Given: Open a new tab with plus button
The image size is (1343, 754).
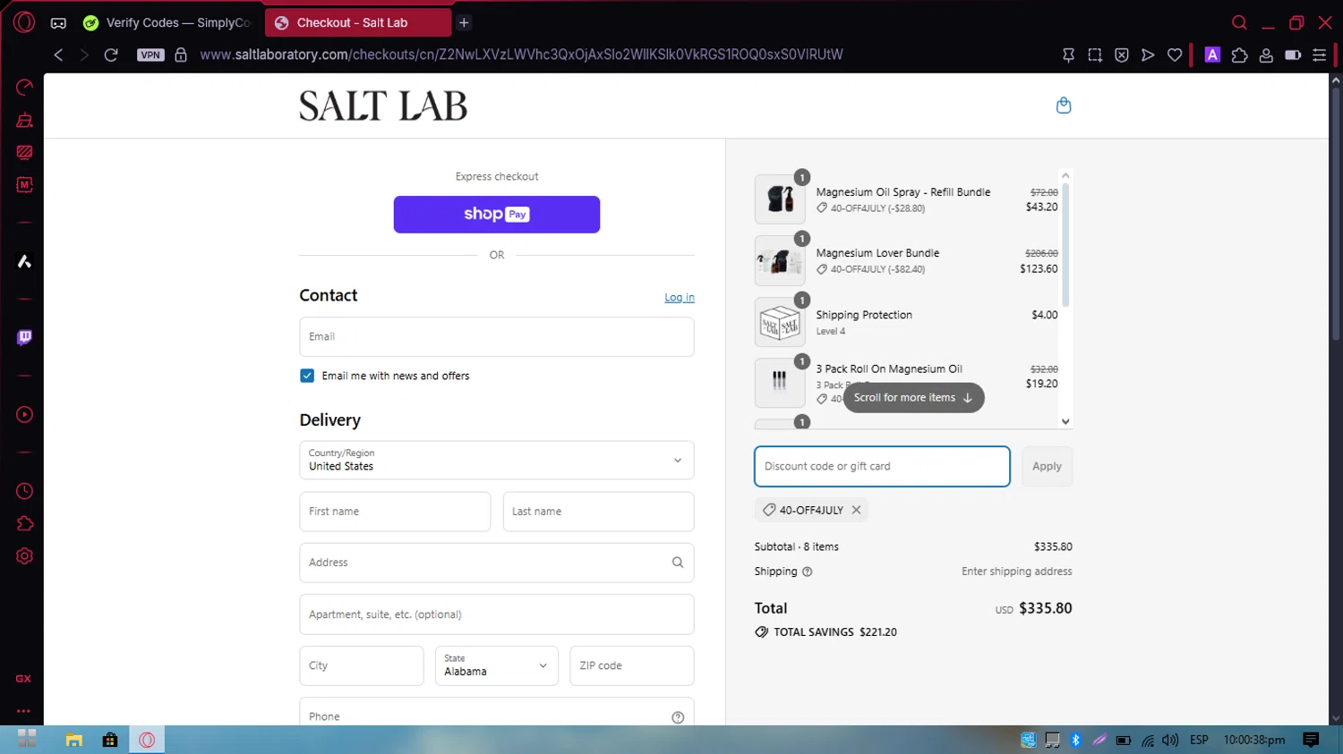Looking at the screenshot, I should coord(464,22).
